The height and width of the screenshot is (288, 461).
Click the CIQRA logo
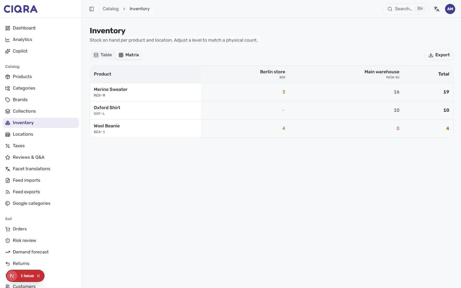pyautogui.click(x=20, y=9)
